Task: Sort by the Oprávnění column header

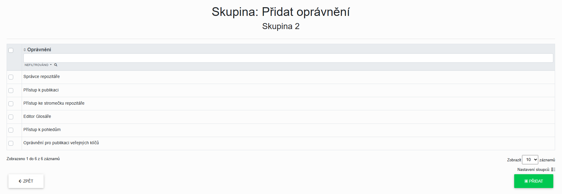Action: click(39, 50)
